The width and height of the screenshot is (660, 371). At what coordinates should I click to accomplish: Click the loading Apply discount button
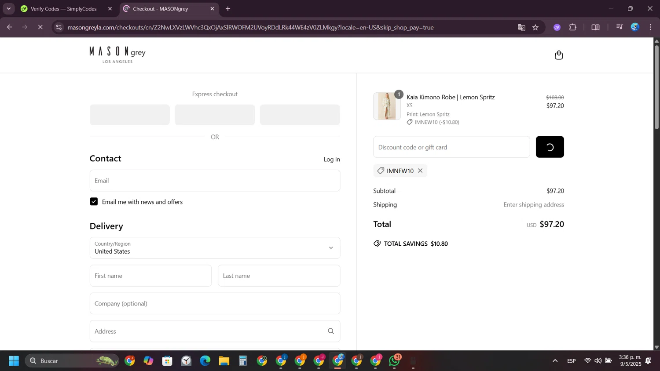[x=550, y=147]
